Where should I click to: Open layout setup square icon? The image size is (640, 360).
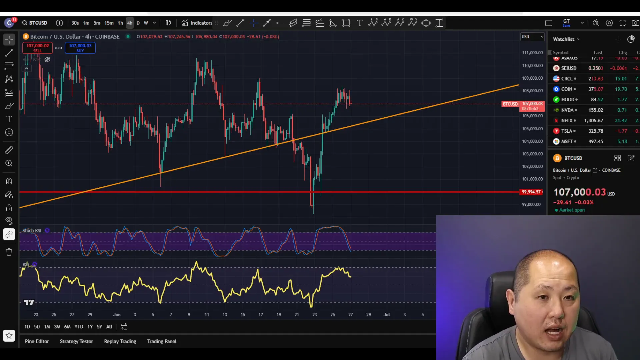point(549,23)
